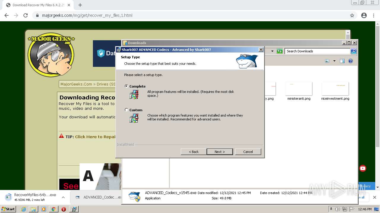Click the Action Center flag icon
Viewport: 380px width, 213px height.
352,209
